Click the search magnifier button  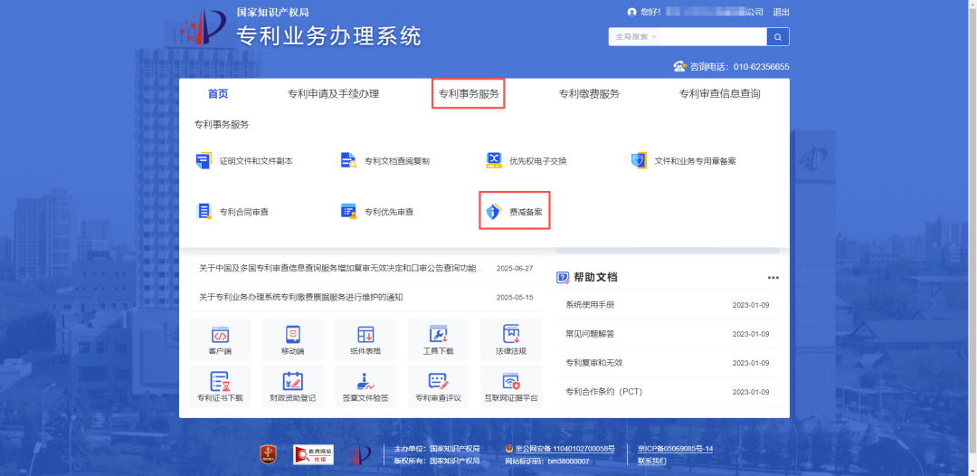778,37
